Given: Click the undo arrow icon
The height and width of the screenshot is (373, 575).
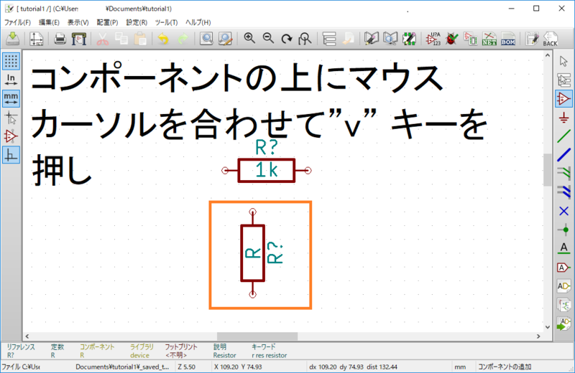Looking at the screenshot, I should 163,39.
